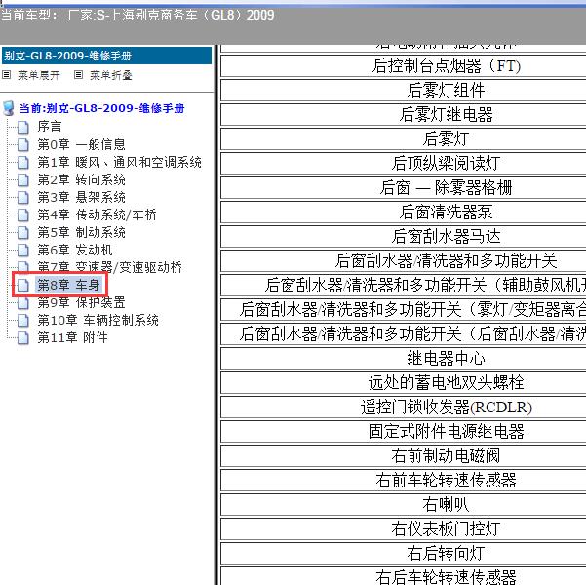Select the 右仪表板门控灯 row
The image size is (586, 585).
pyautogui.click(x=404, y=528)
